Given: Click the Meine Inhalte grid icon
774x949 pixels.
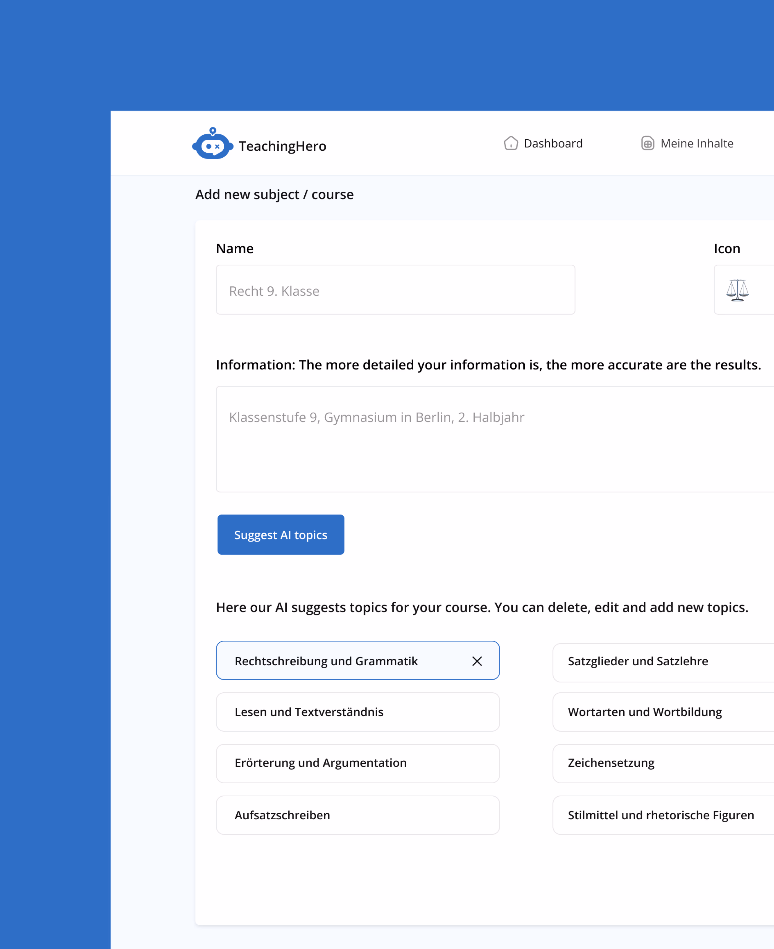Looking at the screenshot, I should coord(647,143).
